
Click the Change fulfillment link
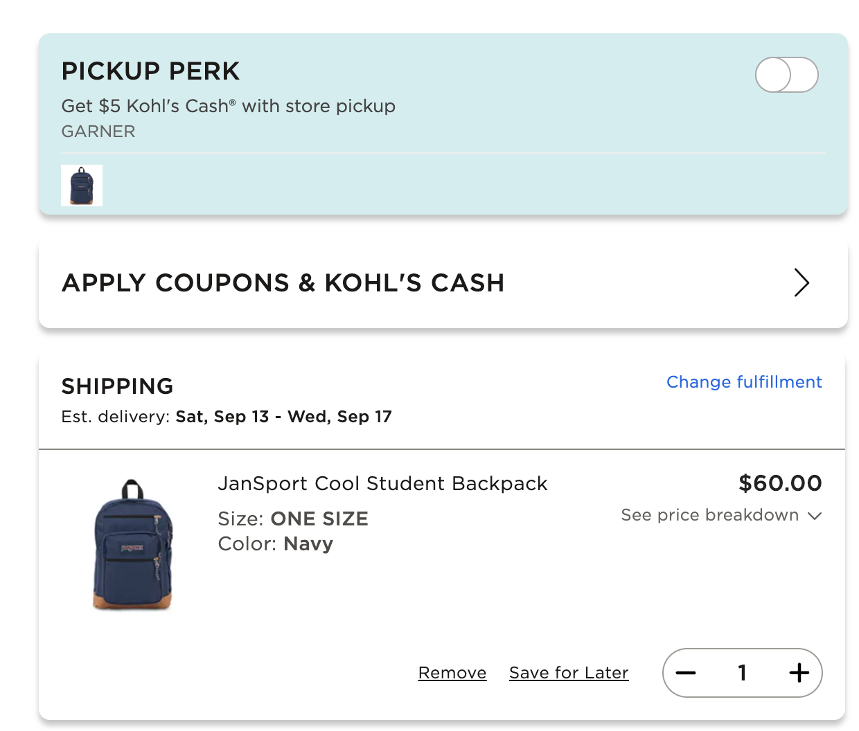[744, 382]
